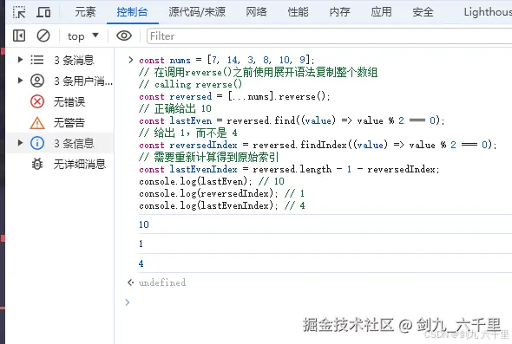The height and width of the screenshot is (344, 512).
Task: Filter by 3 条信息 row
Action: (60, 143)
